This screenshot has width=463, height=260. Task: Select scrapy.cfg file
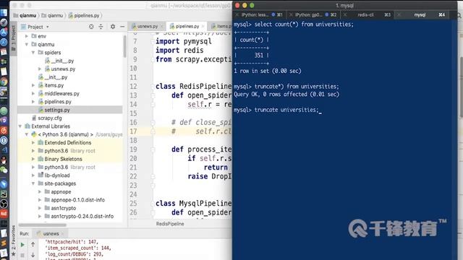[x=46, y=118]
